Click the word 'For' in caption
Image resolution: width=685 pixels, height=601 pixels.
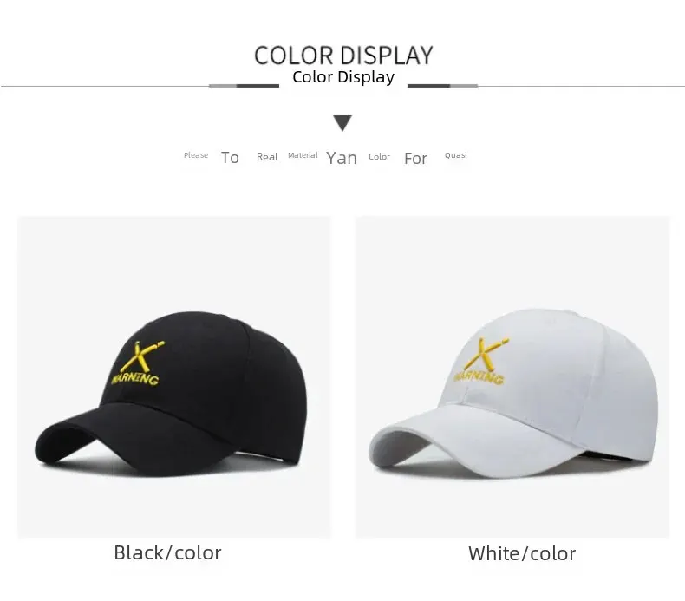click(x=415, y=158)
